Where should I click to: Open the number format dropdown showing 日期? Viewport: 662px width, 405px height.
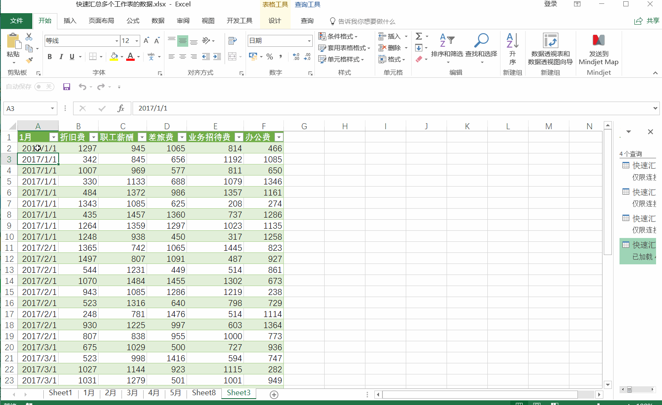[x=309, y=41]
